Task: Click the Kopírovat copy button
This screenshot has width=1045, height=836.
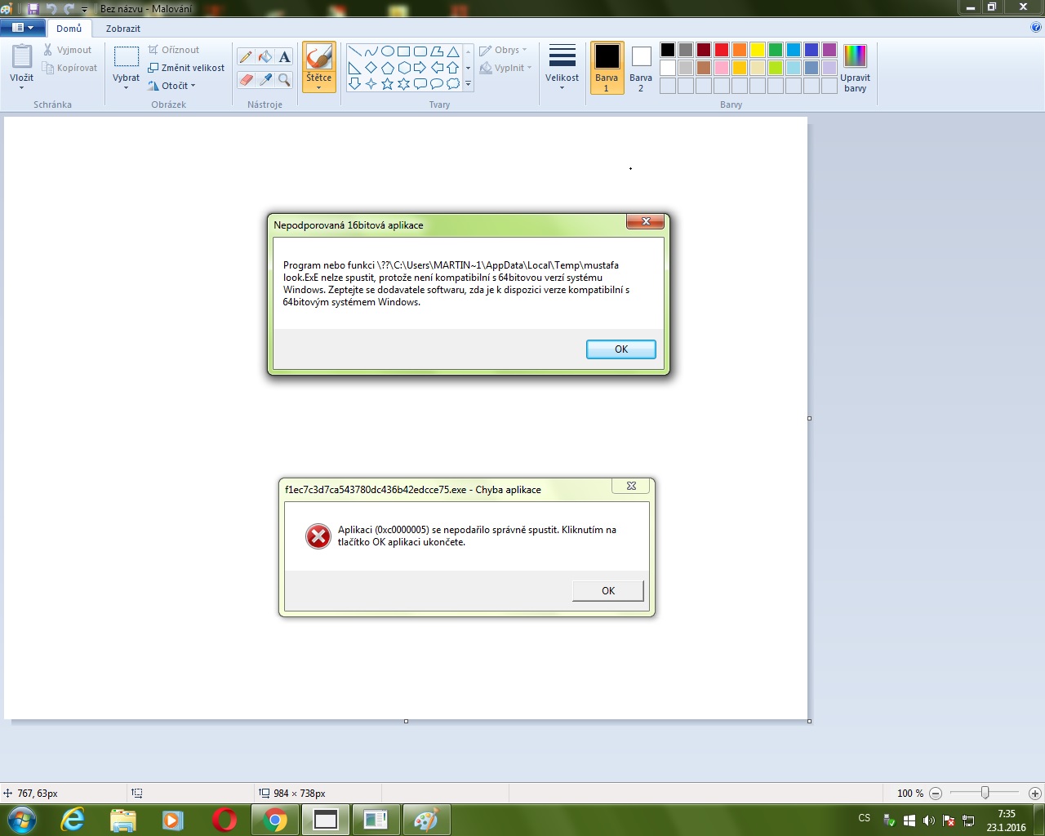Action: coord(70,68)
